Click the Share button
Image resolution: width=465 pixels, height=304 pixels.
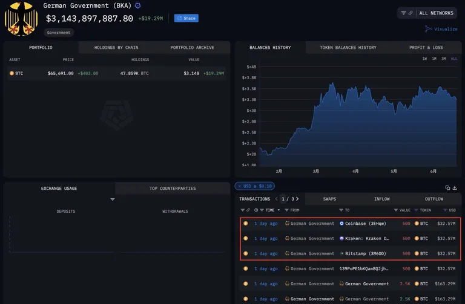coord(186,18)
